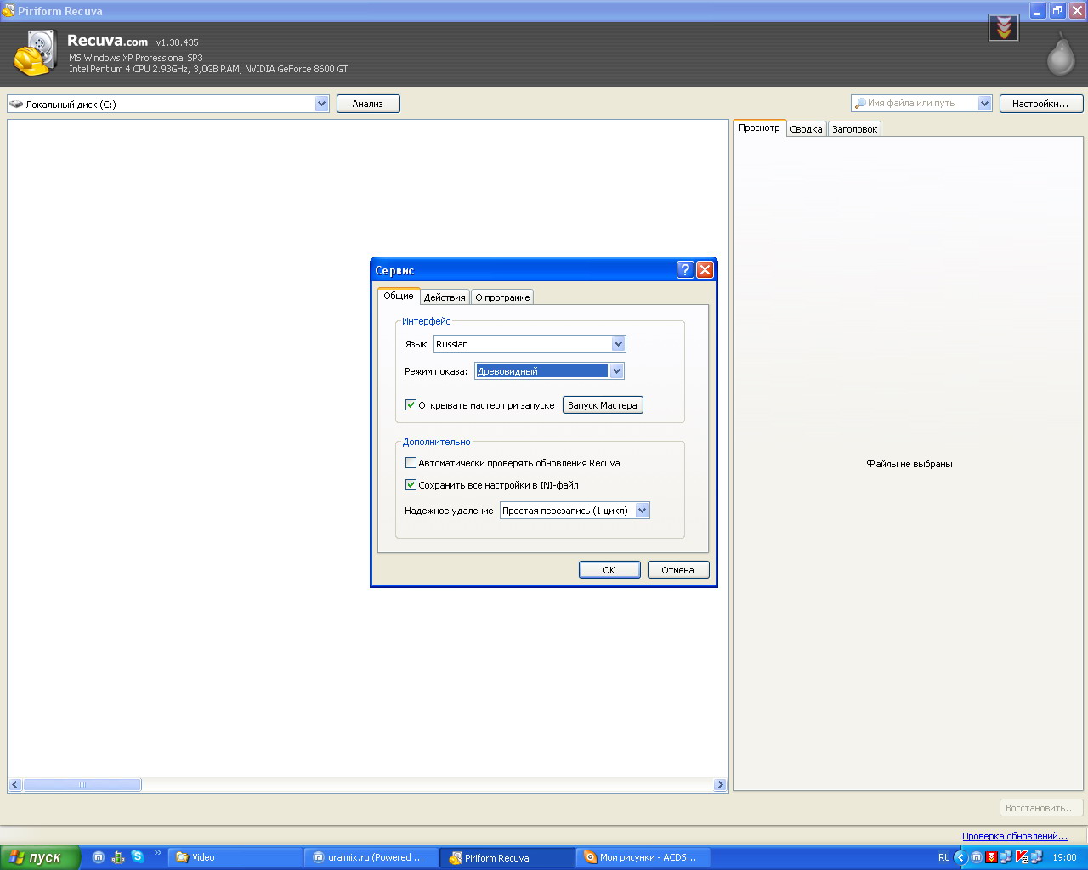Viewport: 1088px width, 870px height.
Task: Open the Сводка tab in preview panel
Action: (x=806, y=129)
